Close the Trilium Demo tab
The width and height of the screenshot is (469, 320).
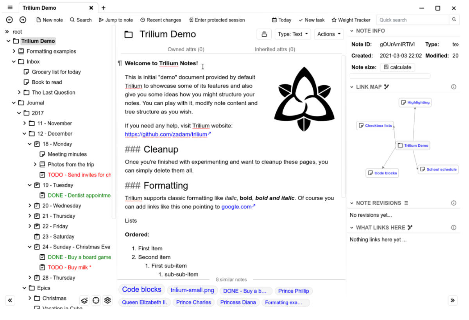(91, 8)
